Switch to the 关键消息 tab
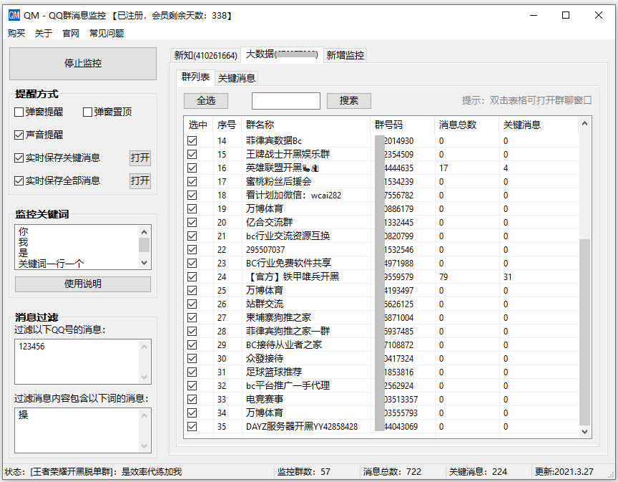This screenshot has height=482, width=618. (x=236, y=78)
